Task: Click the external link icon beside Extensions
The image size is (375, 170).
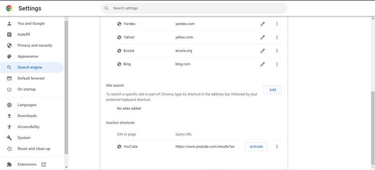Action: [44, 164]
